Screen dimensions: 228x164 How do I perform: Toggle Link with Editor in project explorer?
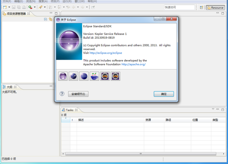pyautogui.click(x=51, y=19)
